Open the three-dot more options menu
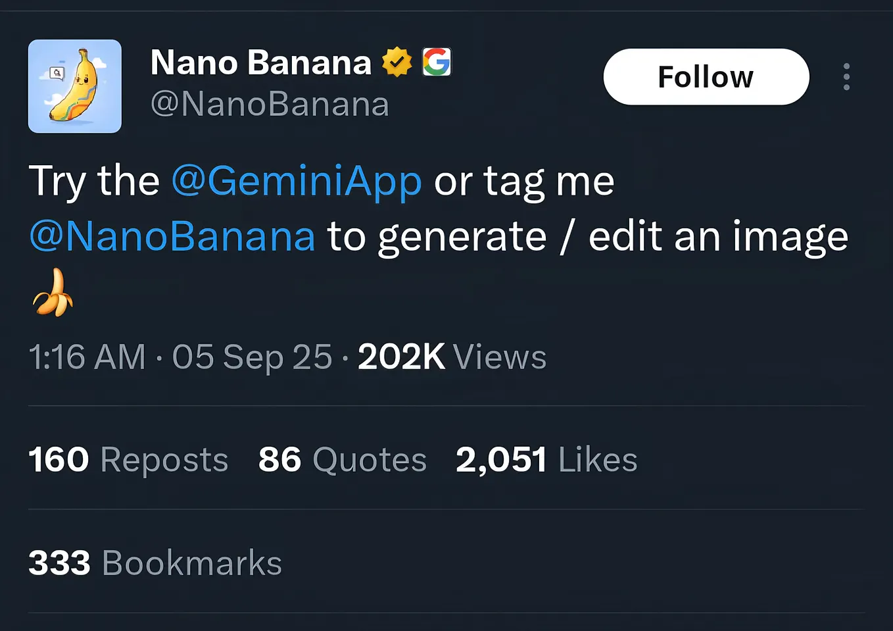This screenshot has width=893, height=631. click(846, 76)
